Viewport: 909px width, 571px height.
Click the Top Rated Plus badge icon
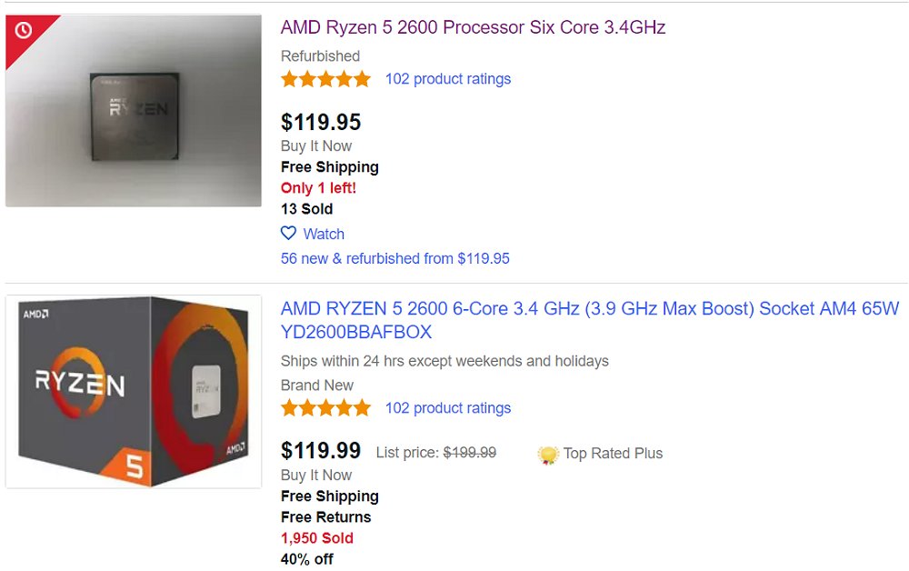click(x=547, y=454)
